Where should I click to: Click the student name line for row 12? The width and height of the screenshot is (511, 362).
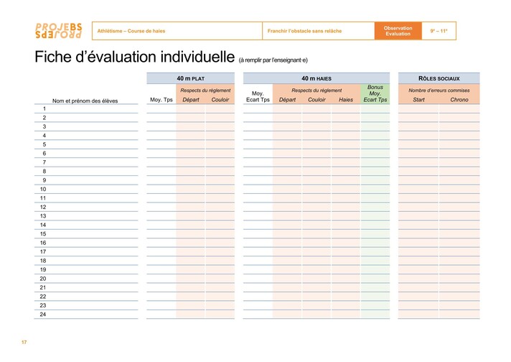(86, 207)
